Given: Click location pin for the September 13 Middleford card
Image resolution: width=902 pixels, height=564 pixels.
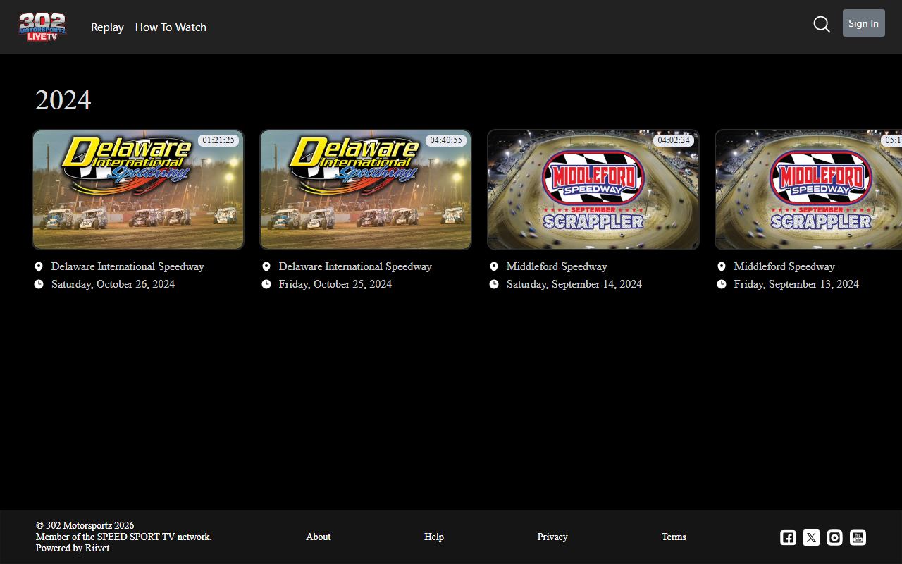Looking at the screenshot, I should (722, 266).
